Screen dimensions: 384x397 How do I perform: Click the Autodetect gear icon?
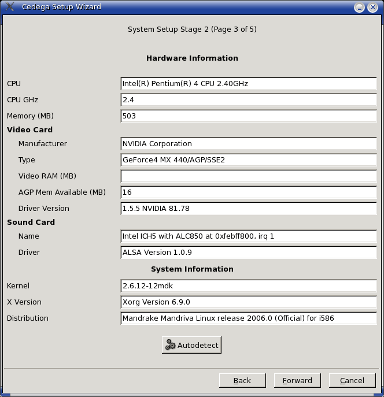pyautogui.click(x=170, y=345)
